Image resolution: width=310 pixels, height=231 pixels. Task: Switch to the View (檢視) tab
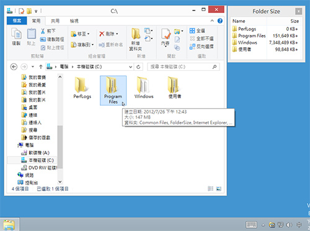coord(74,20)
